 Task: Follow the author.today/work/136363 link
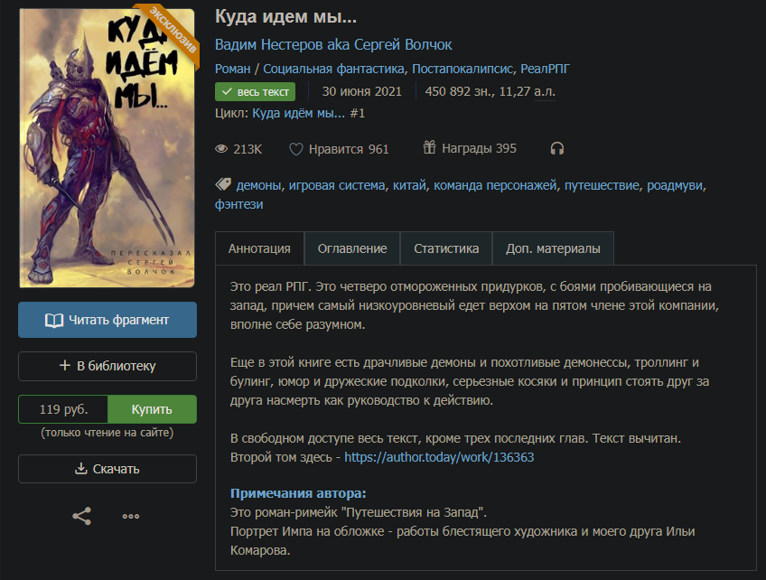tap(439, 457)
